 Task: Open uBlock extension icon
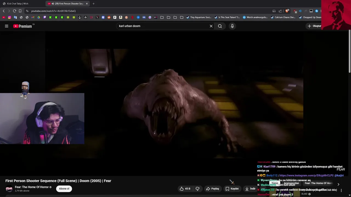(295, 11)
